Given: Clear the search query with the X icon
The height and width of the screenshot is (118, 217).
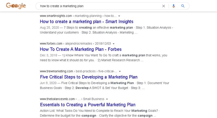Looking at the screenshot, I should coord(164,6).
